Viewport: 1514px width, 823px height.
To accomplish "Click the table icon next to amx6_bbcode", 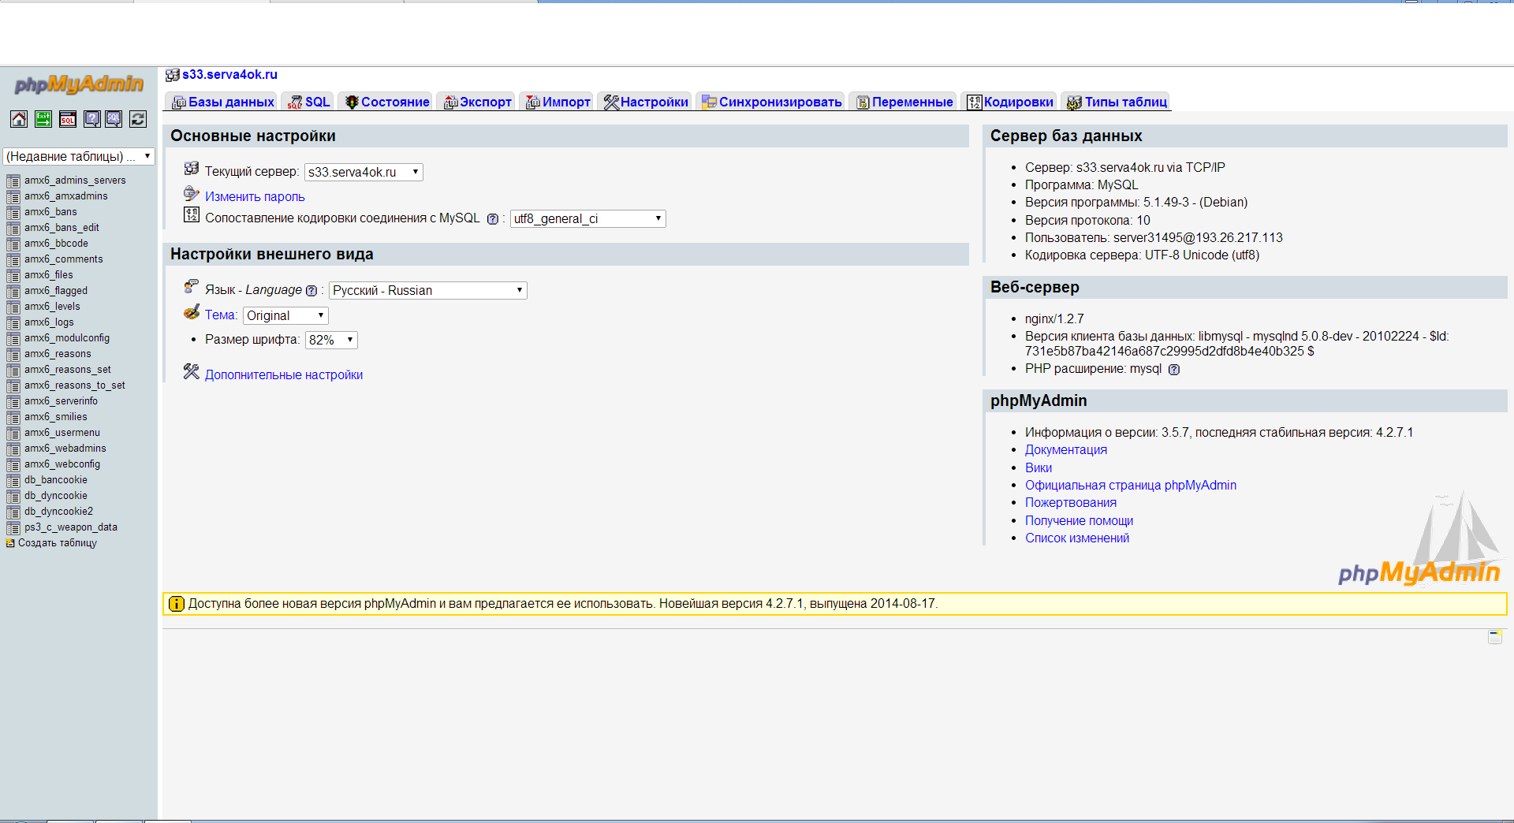I will point(13,244).
